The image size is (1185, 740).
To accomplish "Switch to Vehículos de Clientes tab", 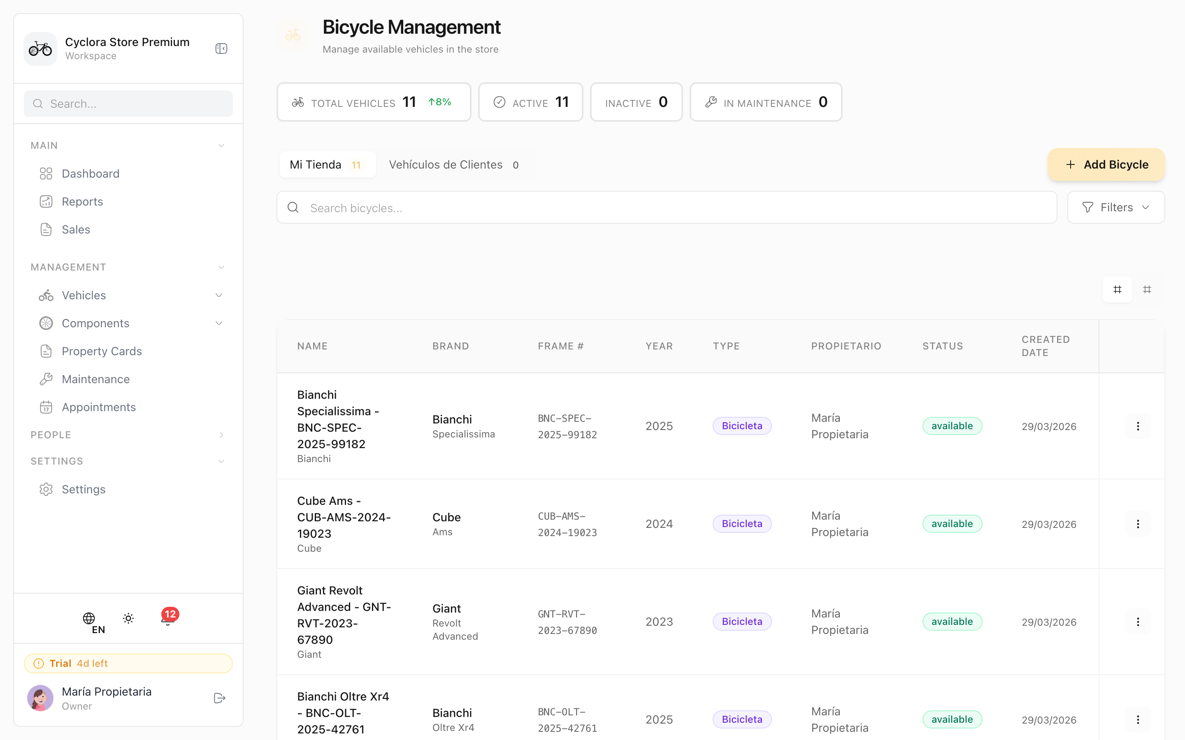I will [454, 164].
